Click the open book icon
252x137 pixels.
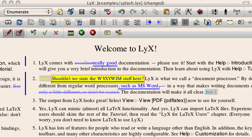tap(208, 22)
